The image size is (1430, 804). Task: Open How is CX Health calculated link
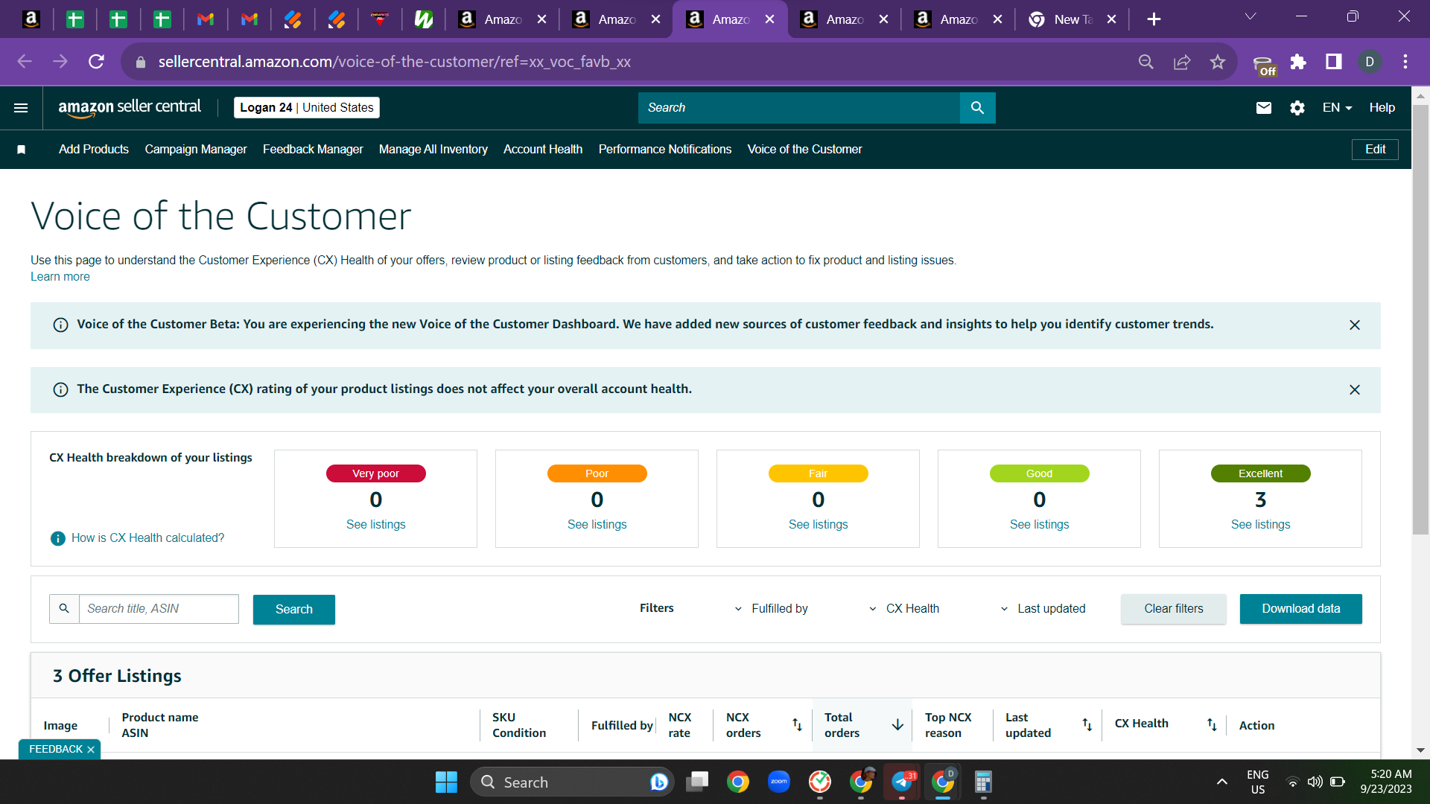[147, 538]
